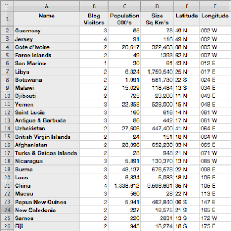Click the Blog Visitors header cell
The image size is (231, 231).
click(94, 19)
